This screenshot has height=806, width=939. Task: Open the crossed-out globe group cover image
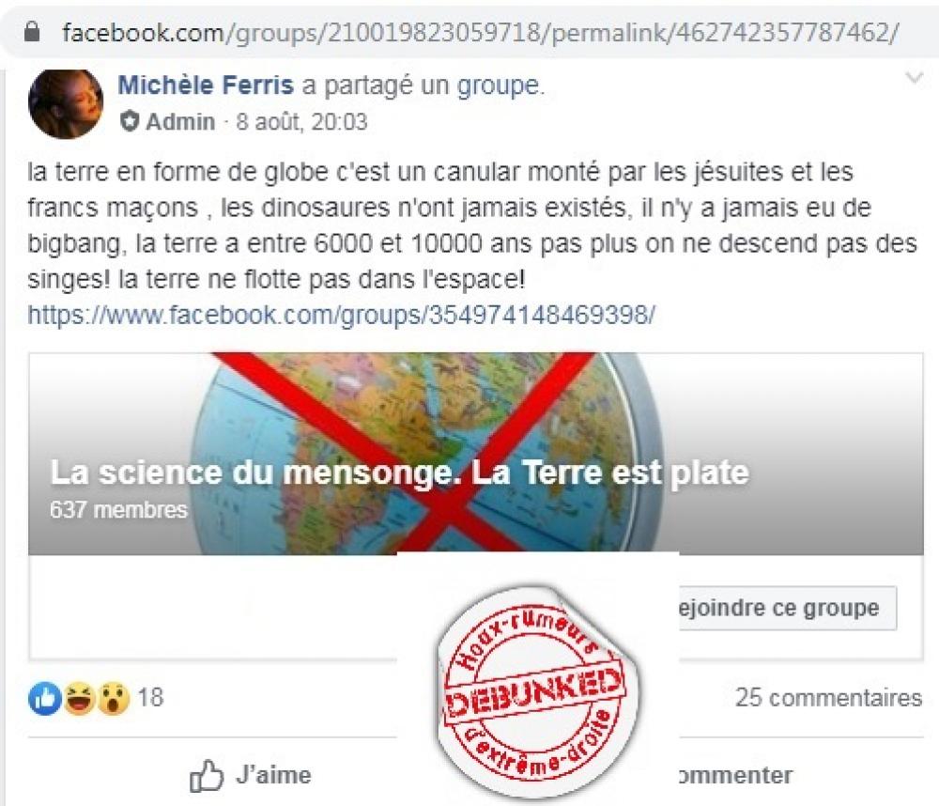[x=475, y=454]
